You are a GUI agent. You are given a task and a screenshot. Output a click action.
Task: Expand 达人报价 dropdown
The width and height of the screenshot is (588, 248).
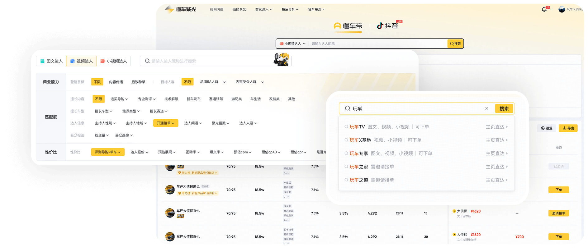(x=139, y=152)
